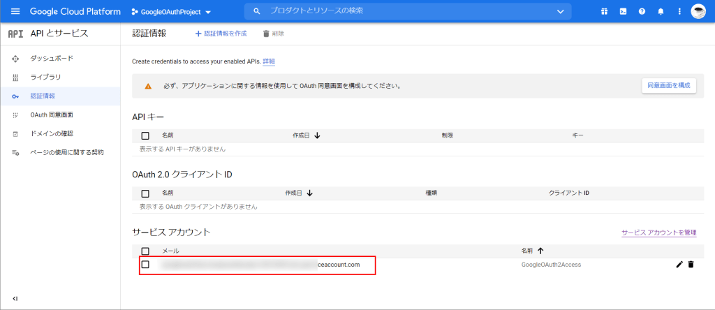Image resolution: width=715 pixels, height=310 pixels.
Task: Click the domain verification icon
Action: (15, 134)
